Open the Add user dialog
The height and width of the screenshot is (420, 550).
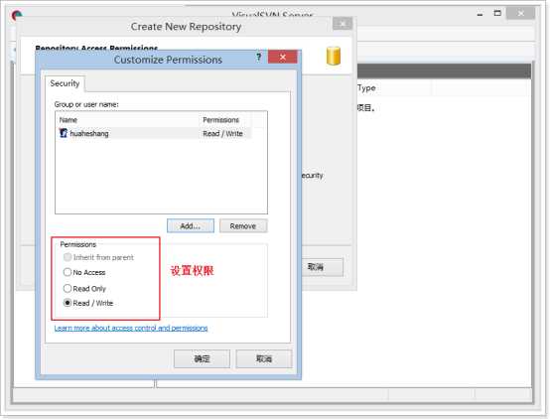coord(191,226)
